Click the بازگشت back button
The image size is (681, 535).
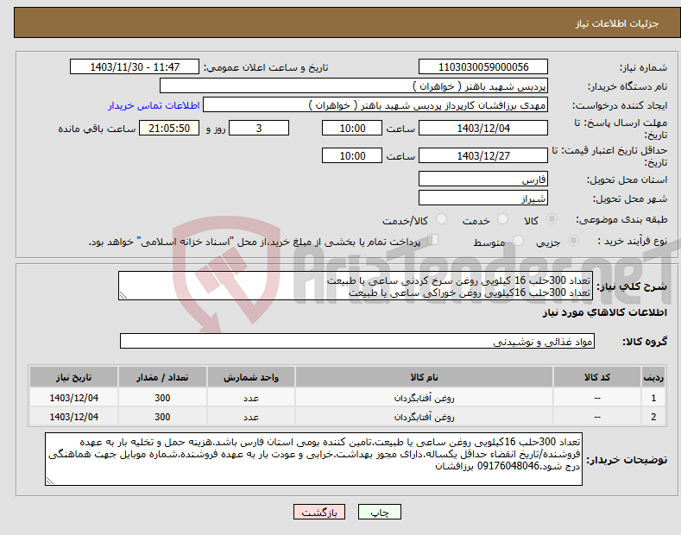(319, 513)
